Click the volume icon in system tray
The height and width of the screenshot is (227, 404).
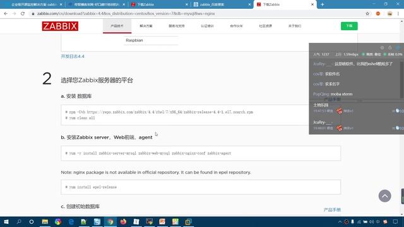pyautogui.click(x=371, y=221)
